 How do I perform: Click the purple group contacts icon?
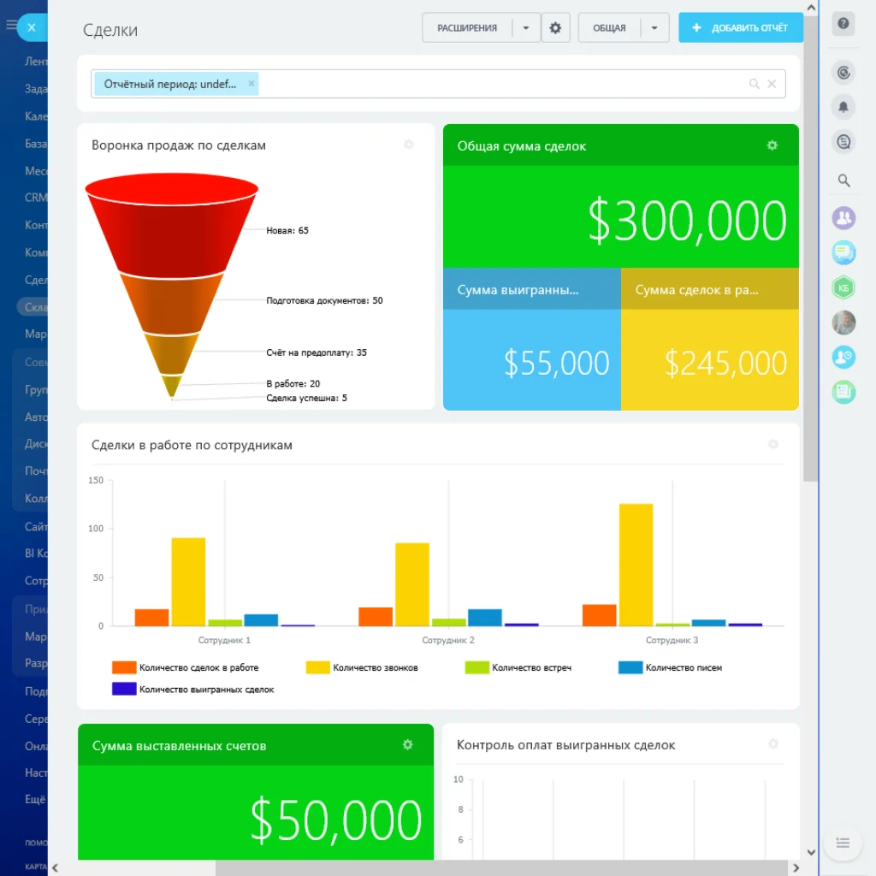843,217
